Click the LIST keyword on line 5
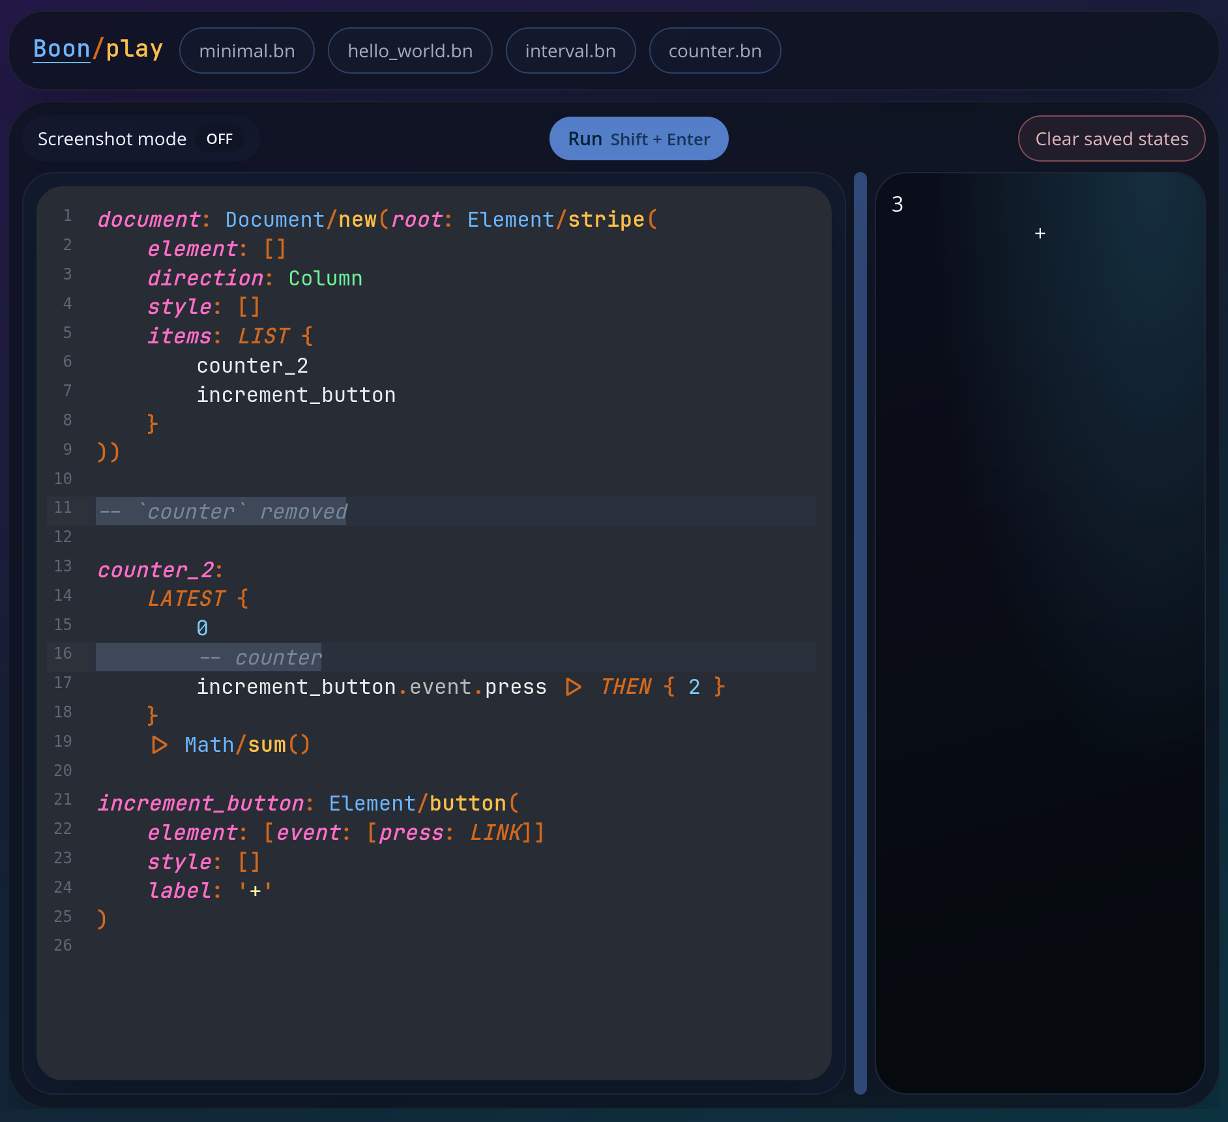 point(263,336)
